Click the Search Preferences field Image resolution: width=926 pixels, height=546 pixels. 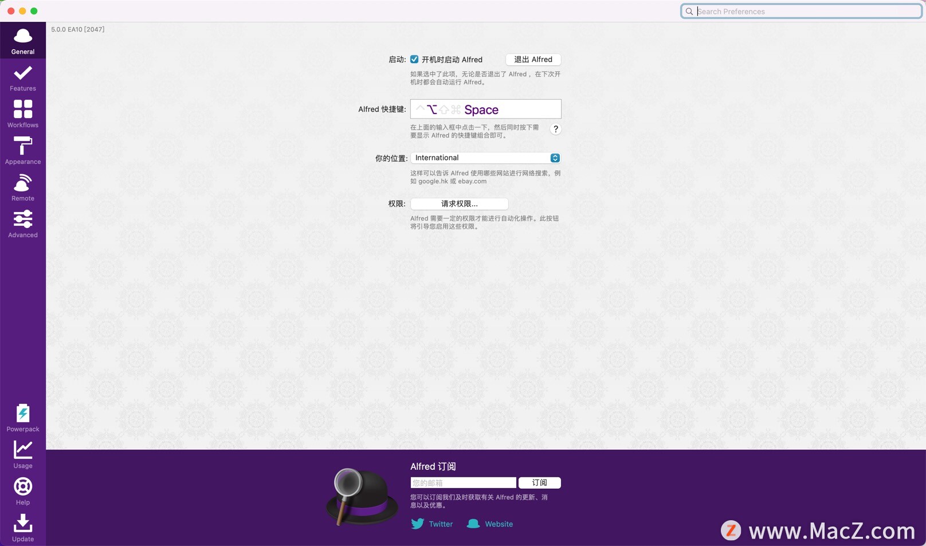tap(801, 11)
